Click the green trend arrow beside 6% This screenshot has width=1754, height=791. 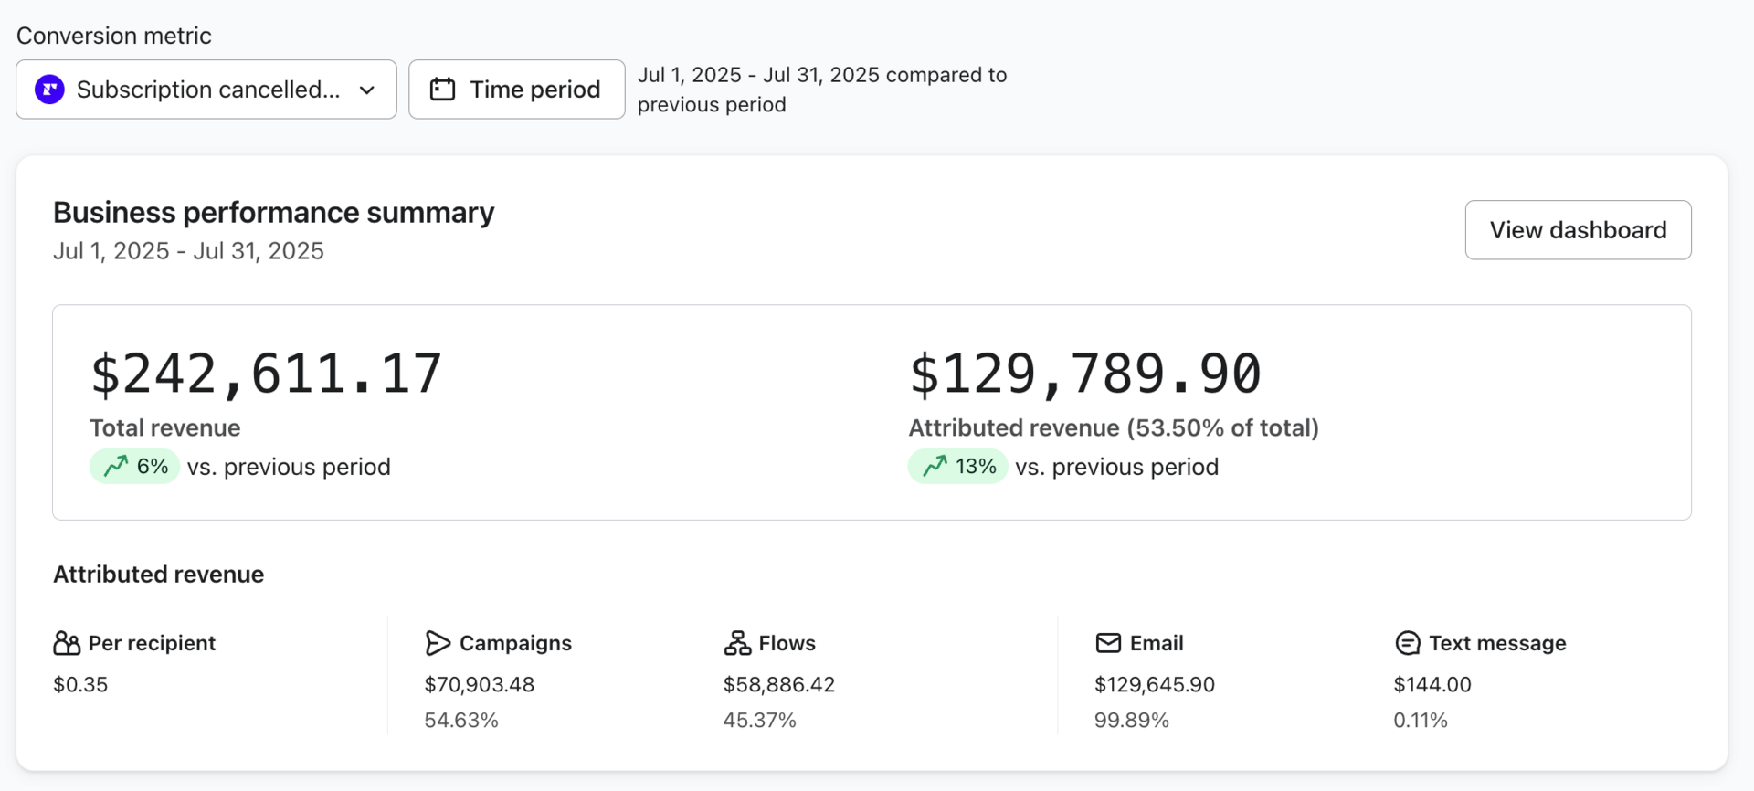pos(116,467)
